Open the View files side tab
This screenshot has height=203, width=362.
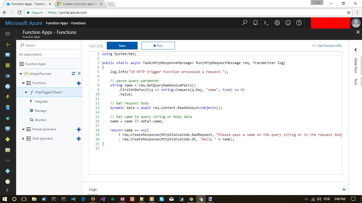click(356, 65)
